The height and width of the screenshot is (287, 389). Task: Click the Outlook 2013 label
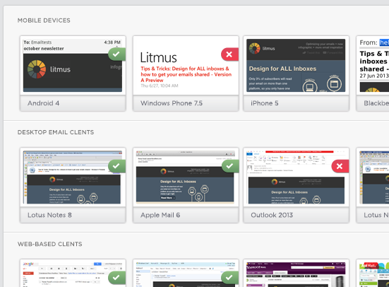pyautogui.click(x=272, y=215)
